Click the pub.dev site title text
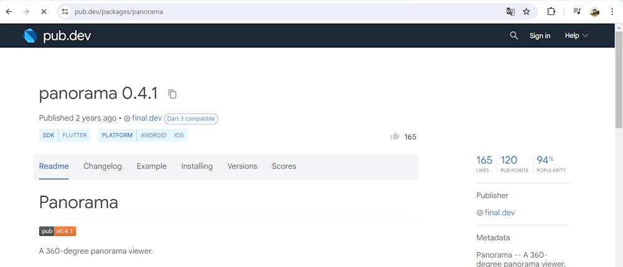 (67, 36)
